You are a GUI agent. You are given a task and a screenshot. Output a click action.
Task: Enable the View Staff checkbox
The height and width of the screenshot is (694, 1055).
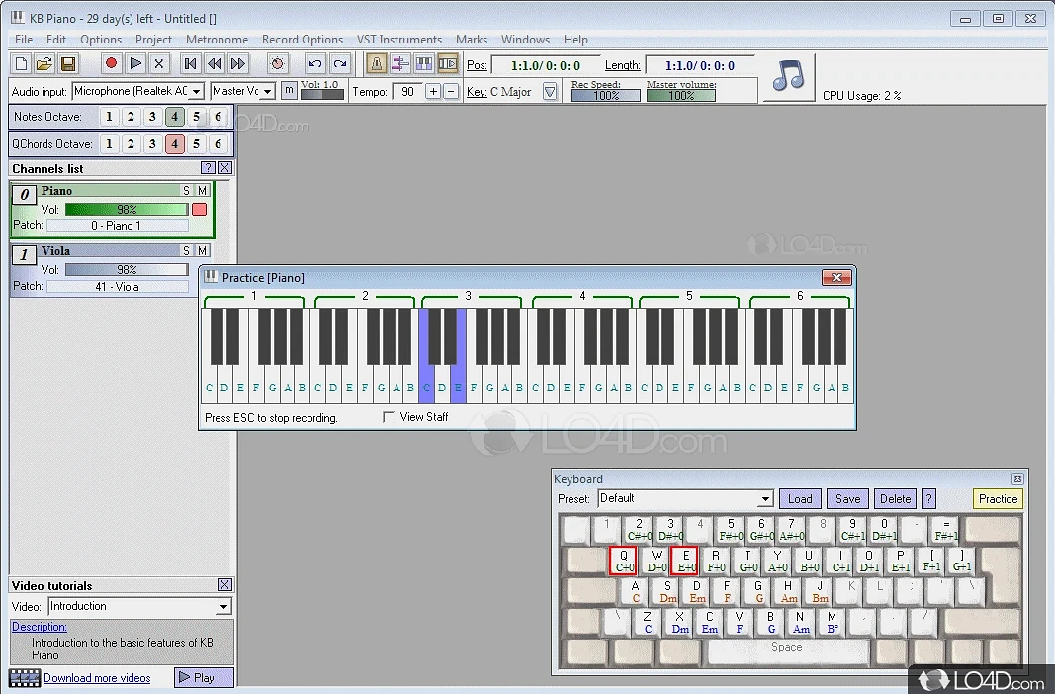(389, 417)
